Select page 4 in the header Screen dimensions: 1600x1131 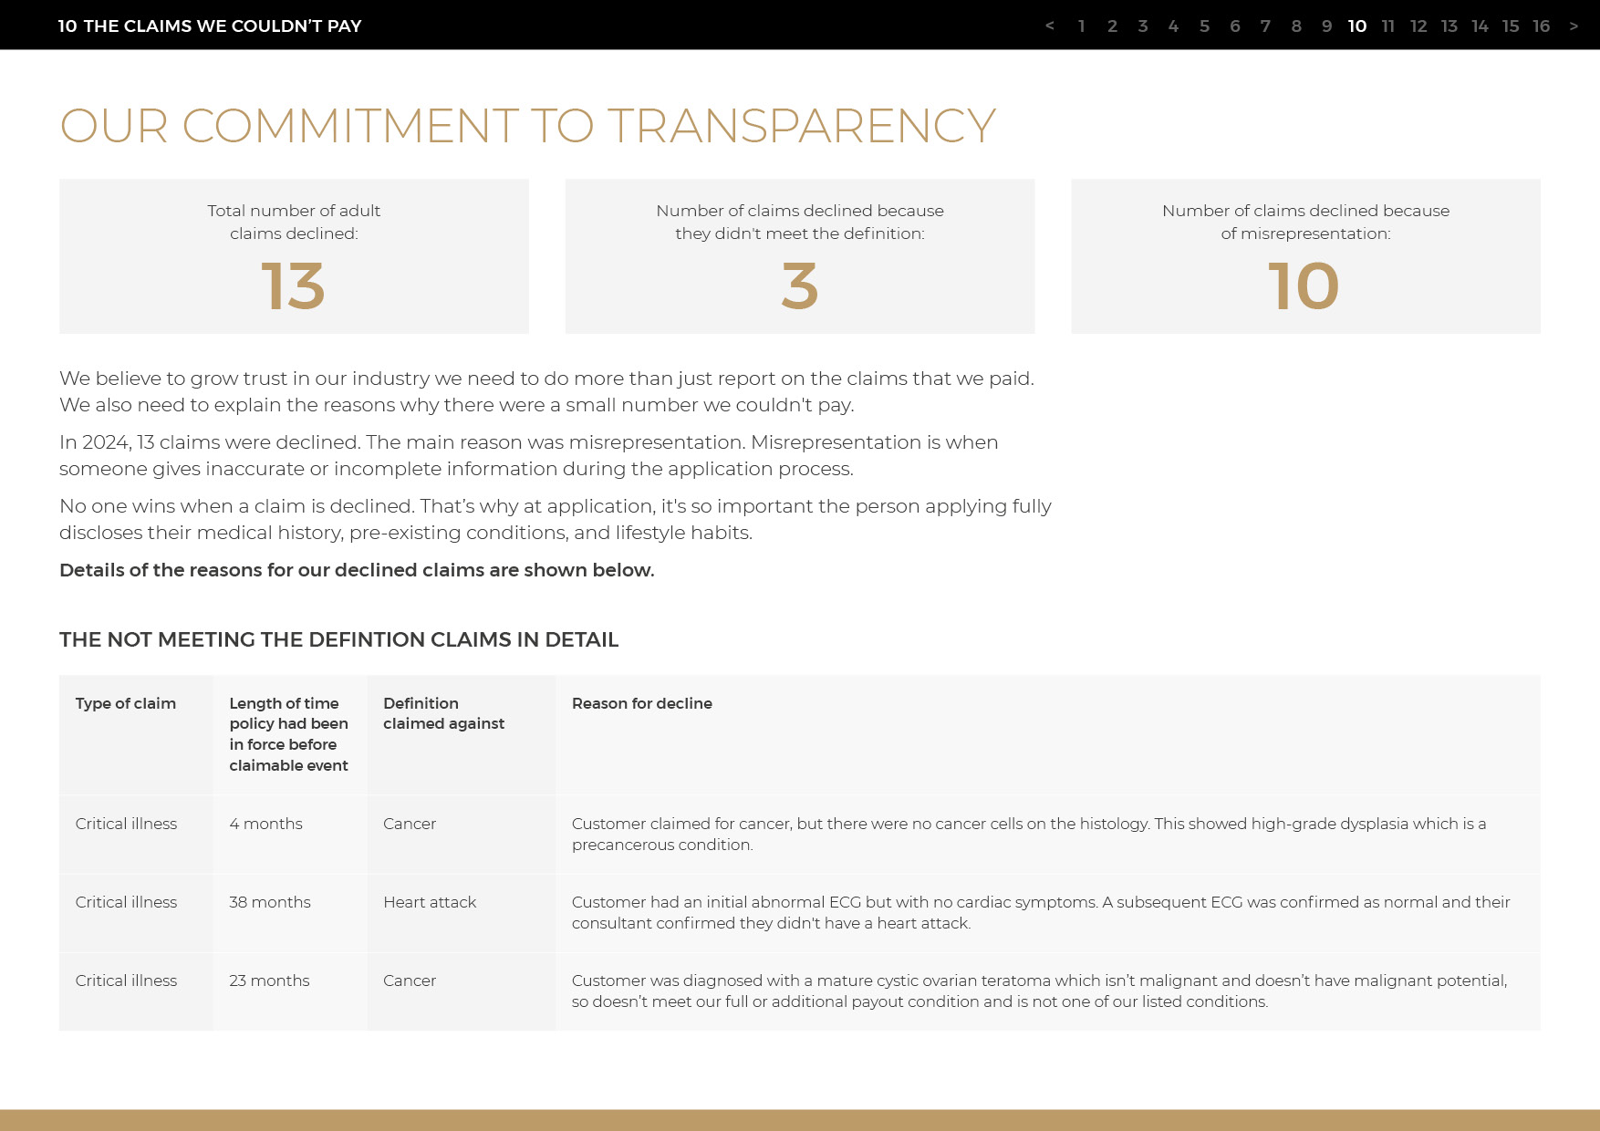point(1173,26)
